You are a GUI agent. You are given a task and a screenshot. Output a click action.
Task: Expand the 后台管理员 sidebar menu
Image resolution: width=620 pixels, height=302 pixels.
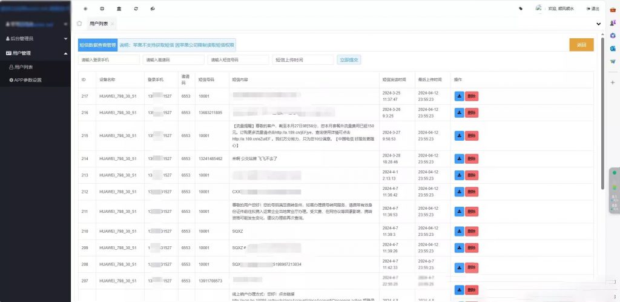(35, 38)
